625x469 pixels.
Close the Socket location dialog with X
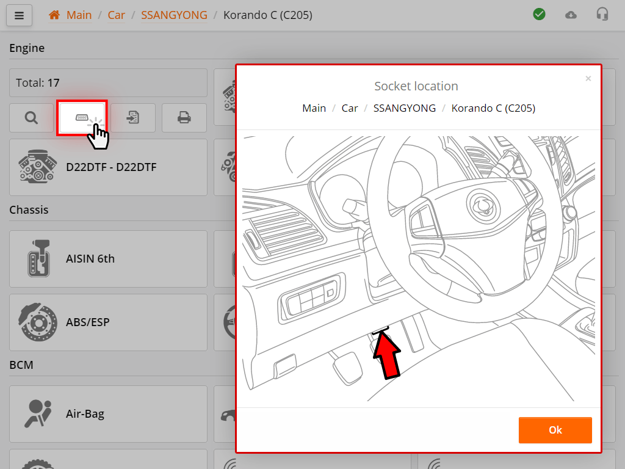[588, 79]
